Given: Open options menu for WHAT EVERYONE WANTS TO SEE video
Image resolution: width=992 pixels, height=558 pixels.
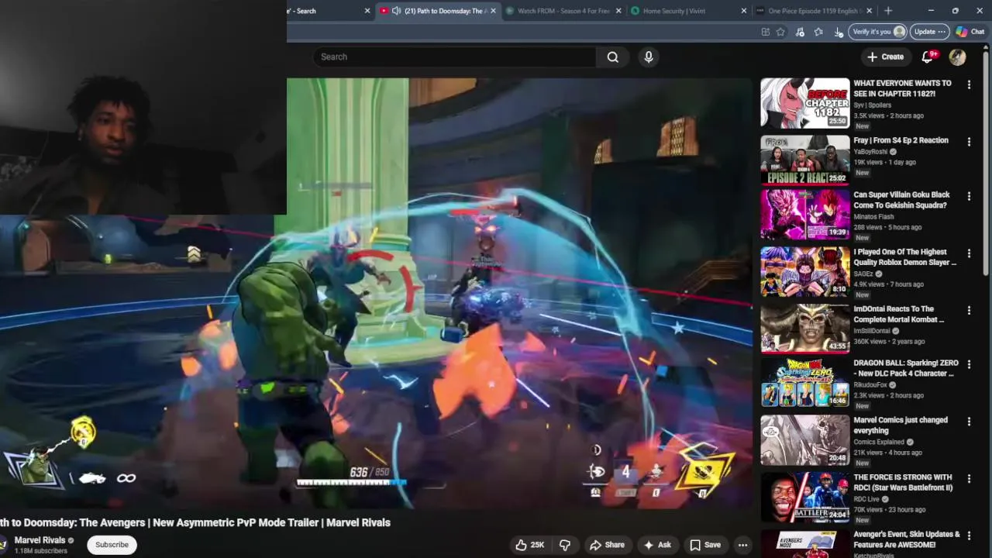Looking at the screenshot, I should [969, 84].
